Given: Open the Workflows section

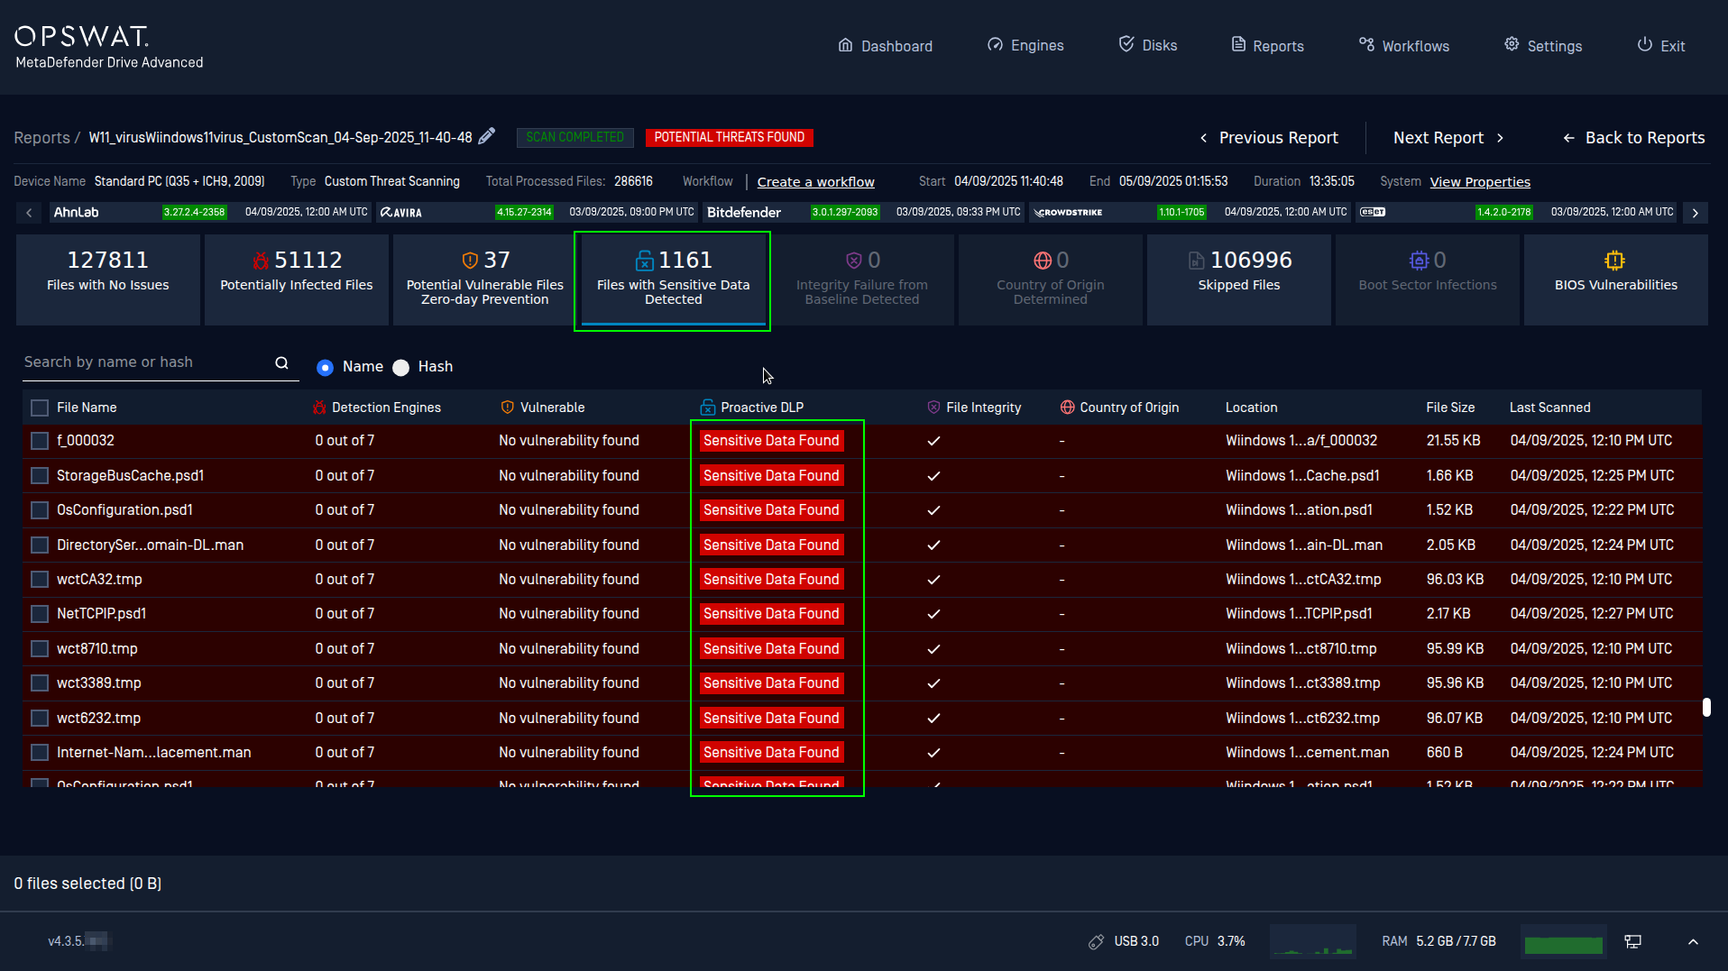Looking at the screenshot, I should tap(1404, 46).
